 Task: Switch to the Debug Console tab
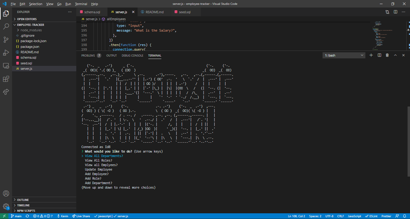[x=133, y=56]
